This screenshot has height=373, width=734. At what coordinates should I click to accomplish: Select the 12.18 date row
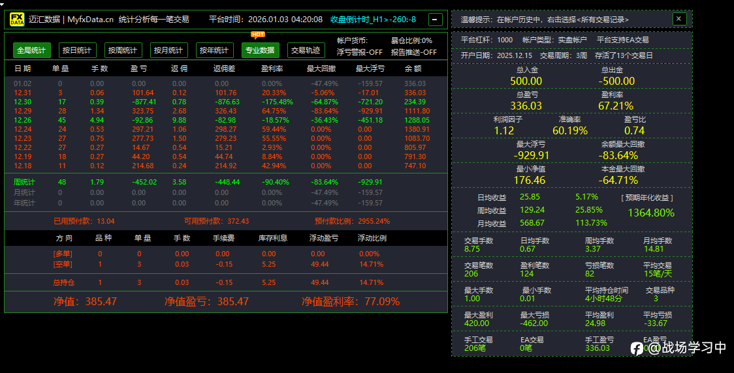point(226,166)
